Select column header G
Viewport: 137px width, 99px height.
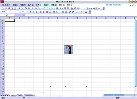pyautogui.click(x=67, y=18)
